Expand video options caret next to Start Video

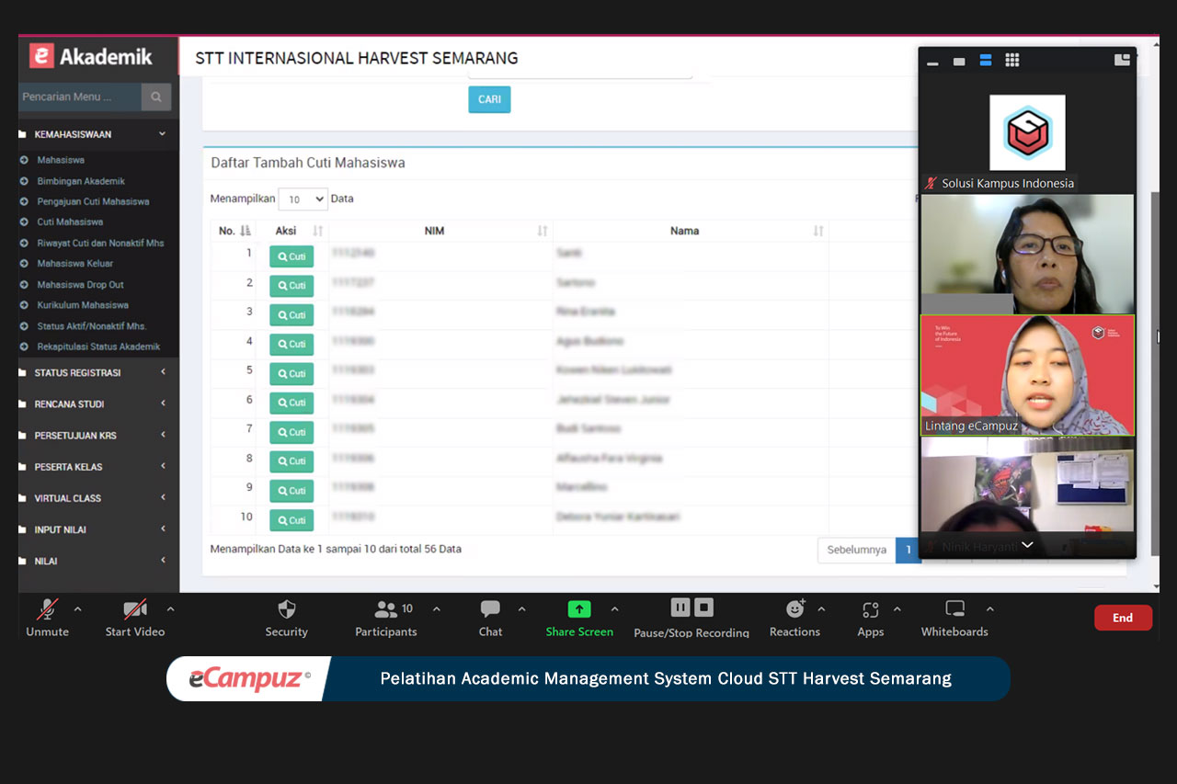click(170, 608)
